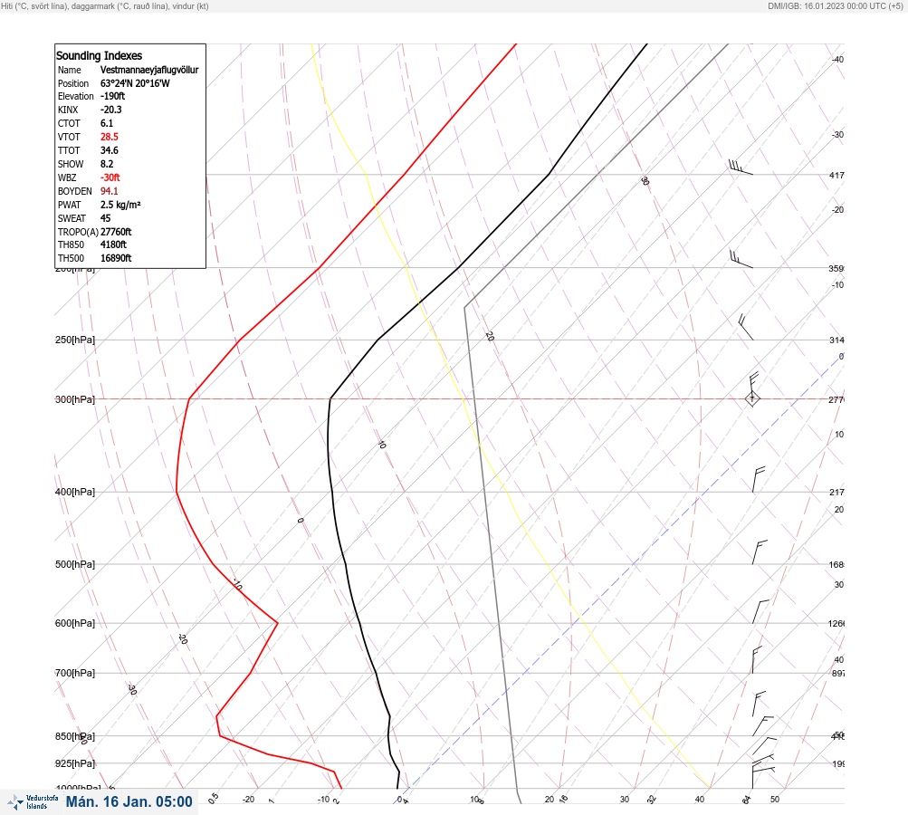
Task: Click the SHOW value 8.2
Action: coord(107,164)
